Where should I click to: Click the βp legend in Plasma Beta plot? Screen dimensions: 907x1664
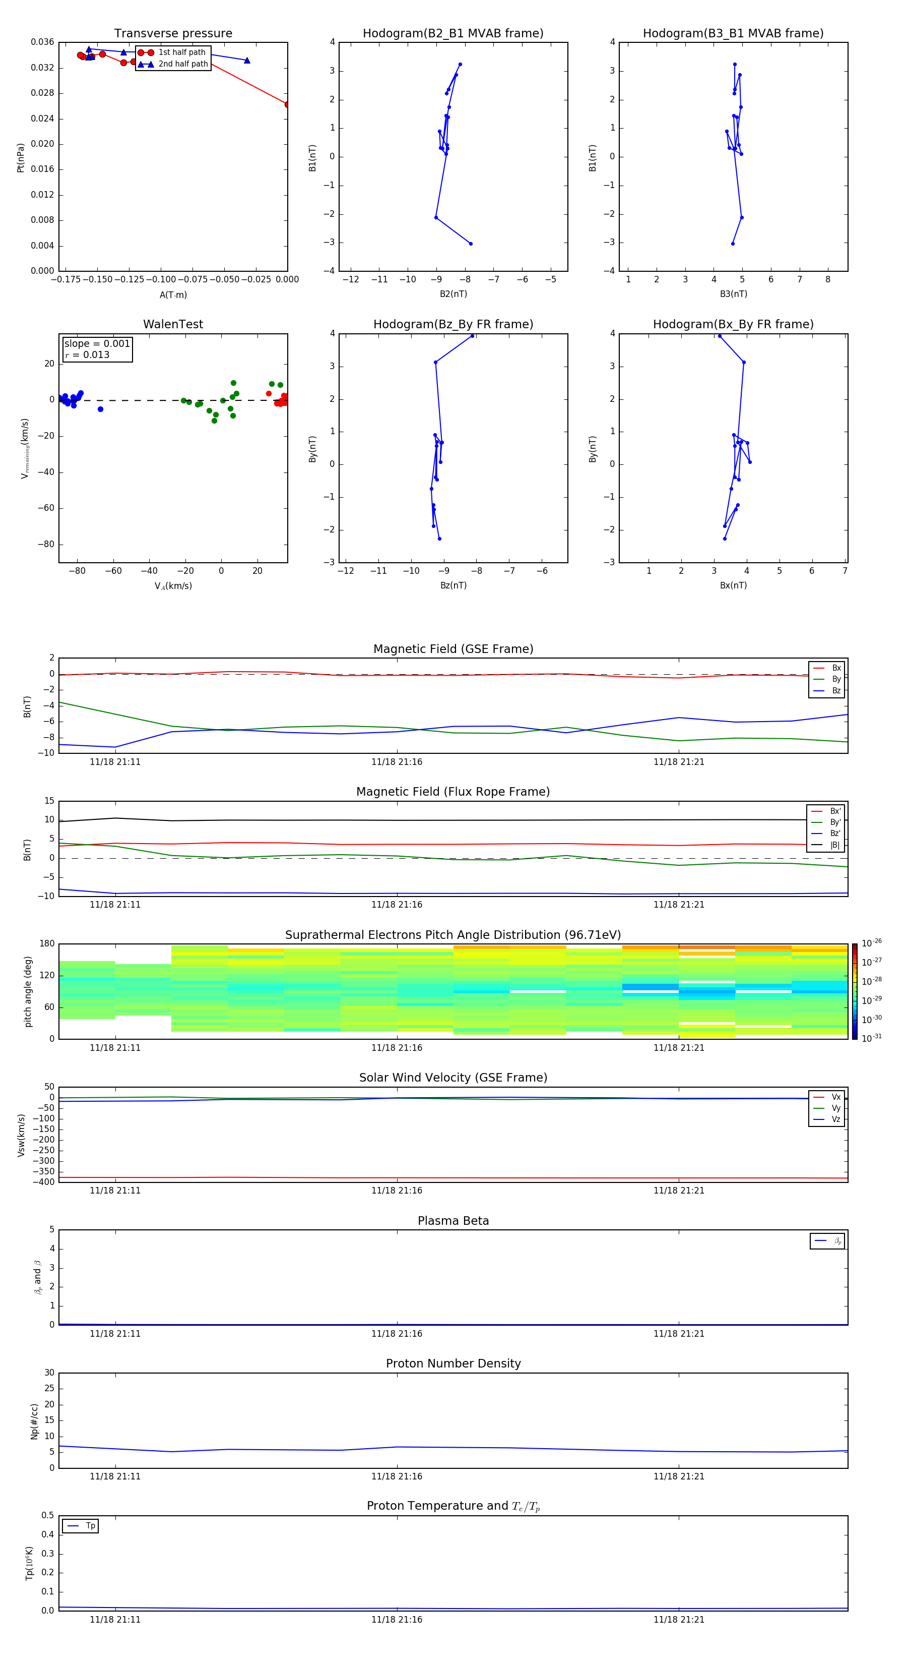point(827,1240)
